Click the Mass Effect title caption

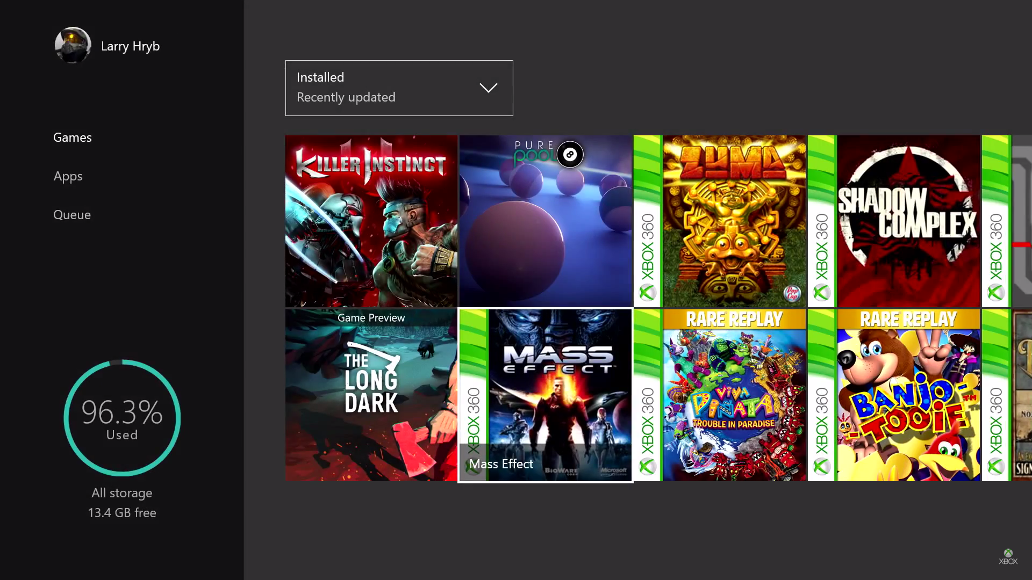tap(501, 464)
